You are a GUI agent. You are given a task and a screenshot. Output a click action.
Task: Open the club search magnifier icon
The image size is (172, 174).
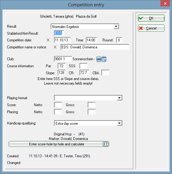pyautogui.click(x=104, y=59)
